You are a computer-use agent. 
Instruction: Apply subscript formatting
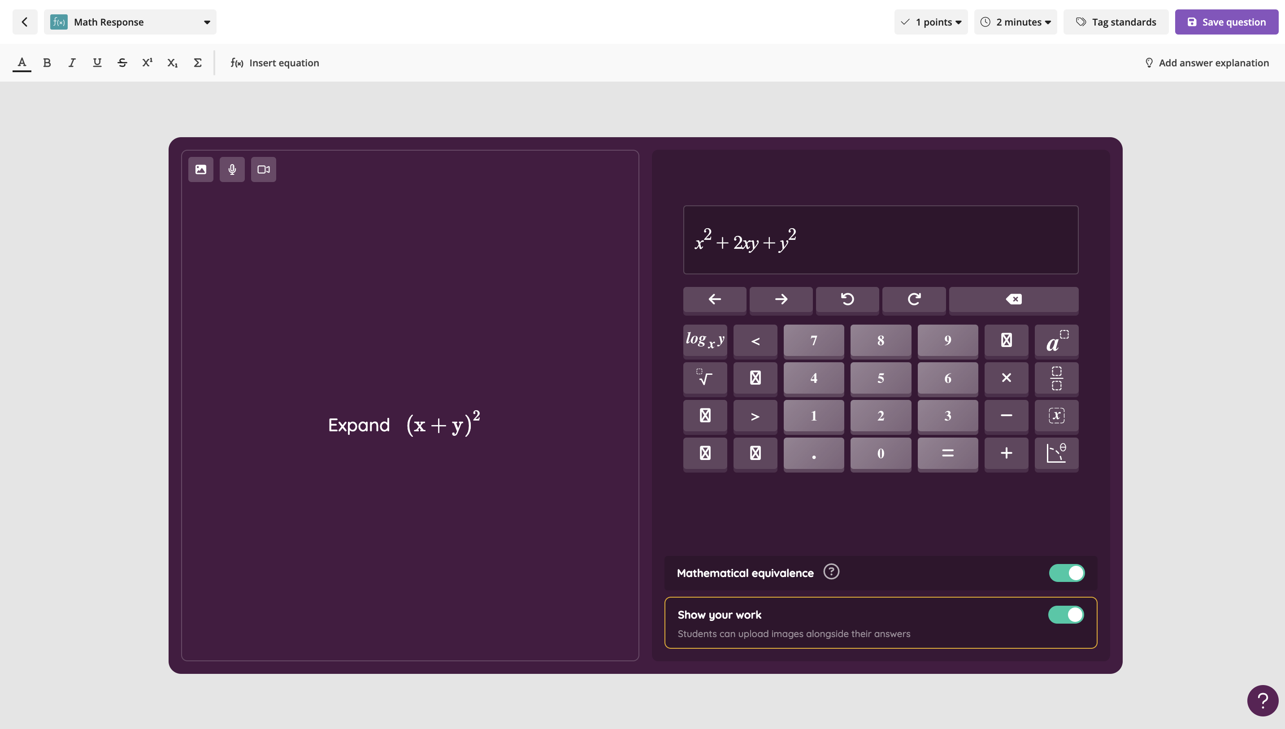pos(172,63)
